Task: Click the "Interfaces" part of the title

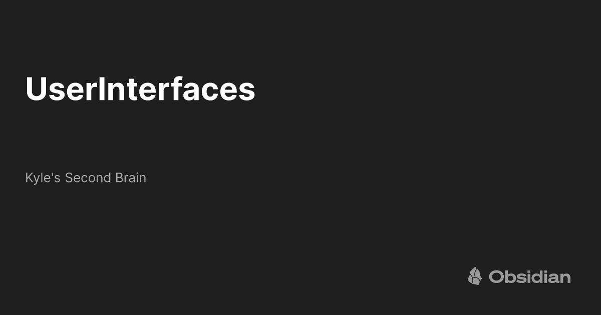Action: (x=176, y=89)
